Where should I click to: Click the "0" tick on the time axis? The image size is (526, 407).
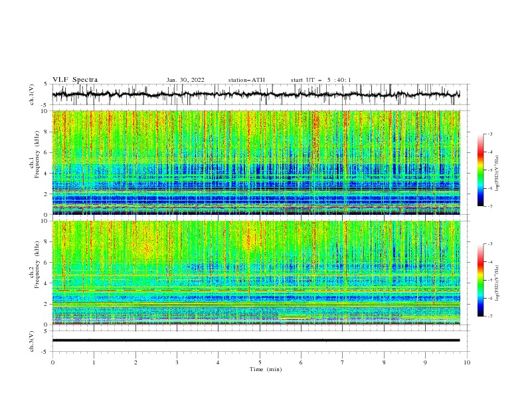coord(52,362)
